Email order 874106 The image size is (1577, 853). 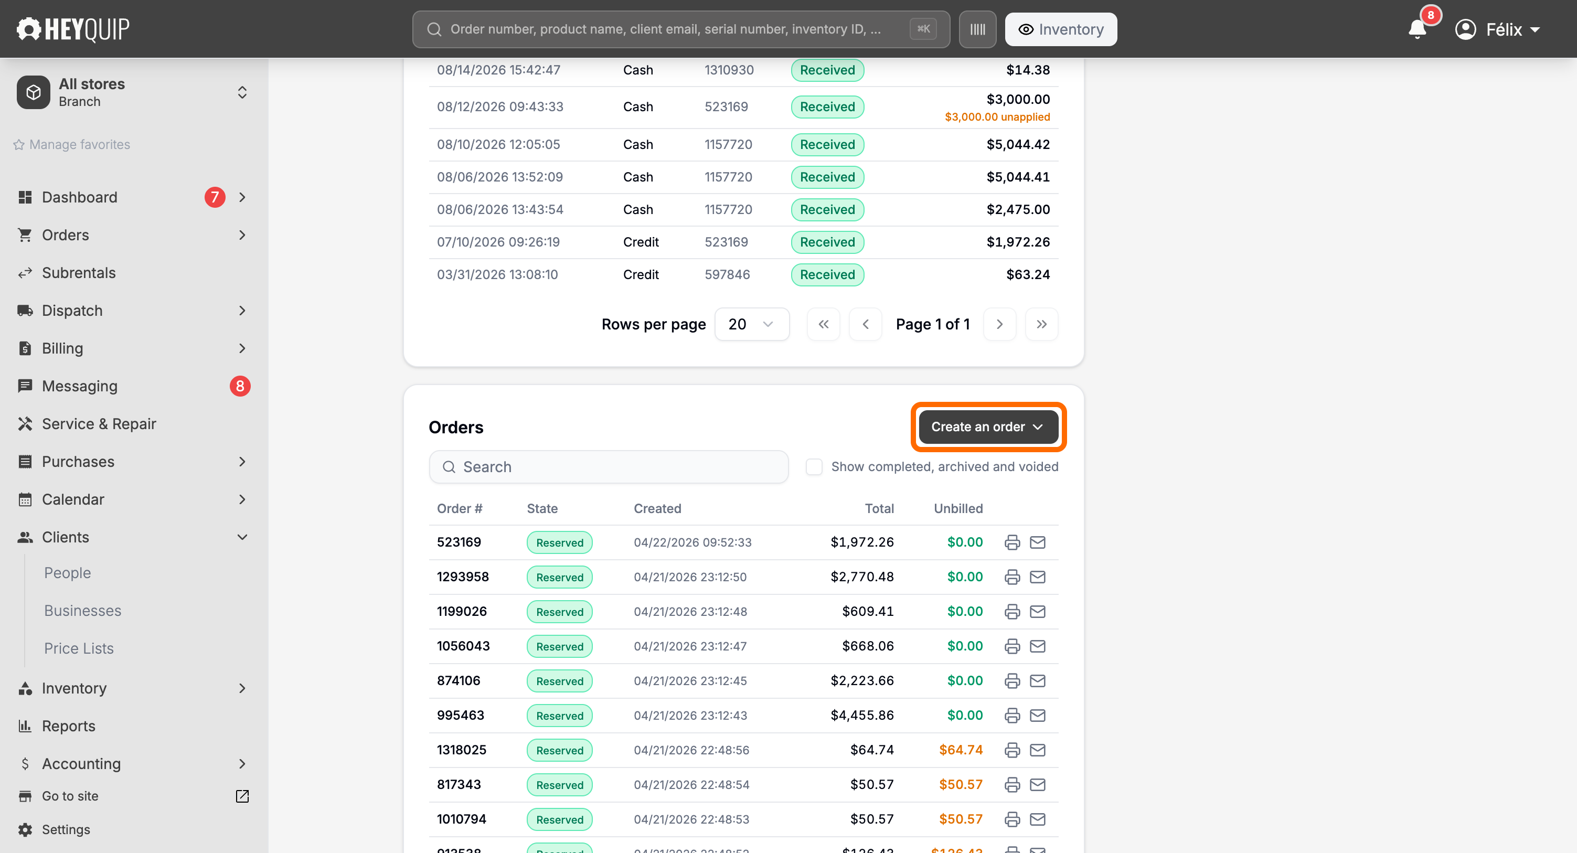click(1037, 680)
